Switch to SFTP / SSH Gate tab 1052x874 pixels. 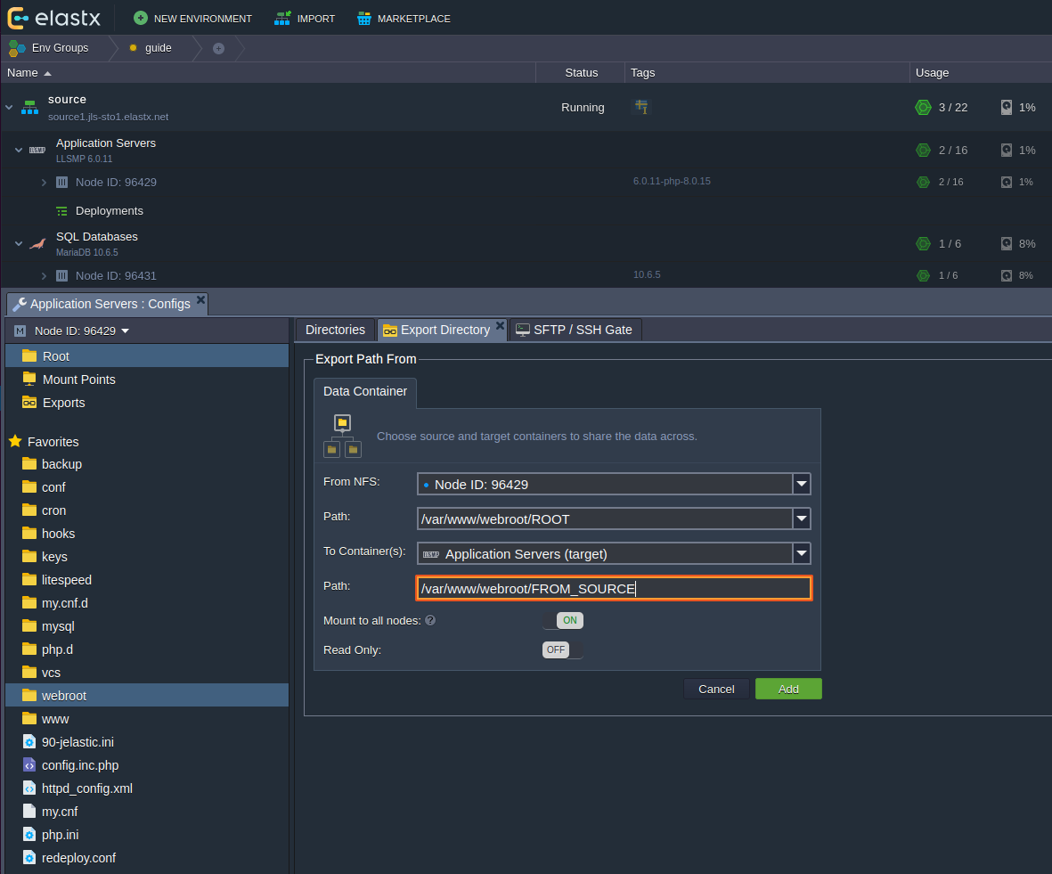(574, 330)
